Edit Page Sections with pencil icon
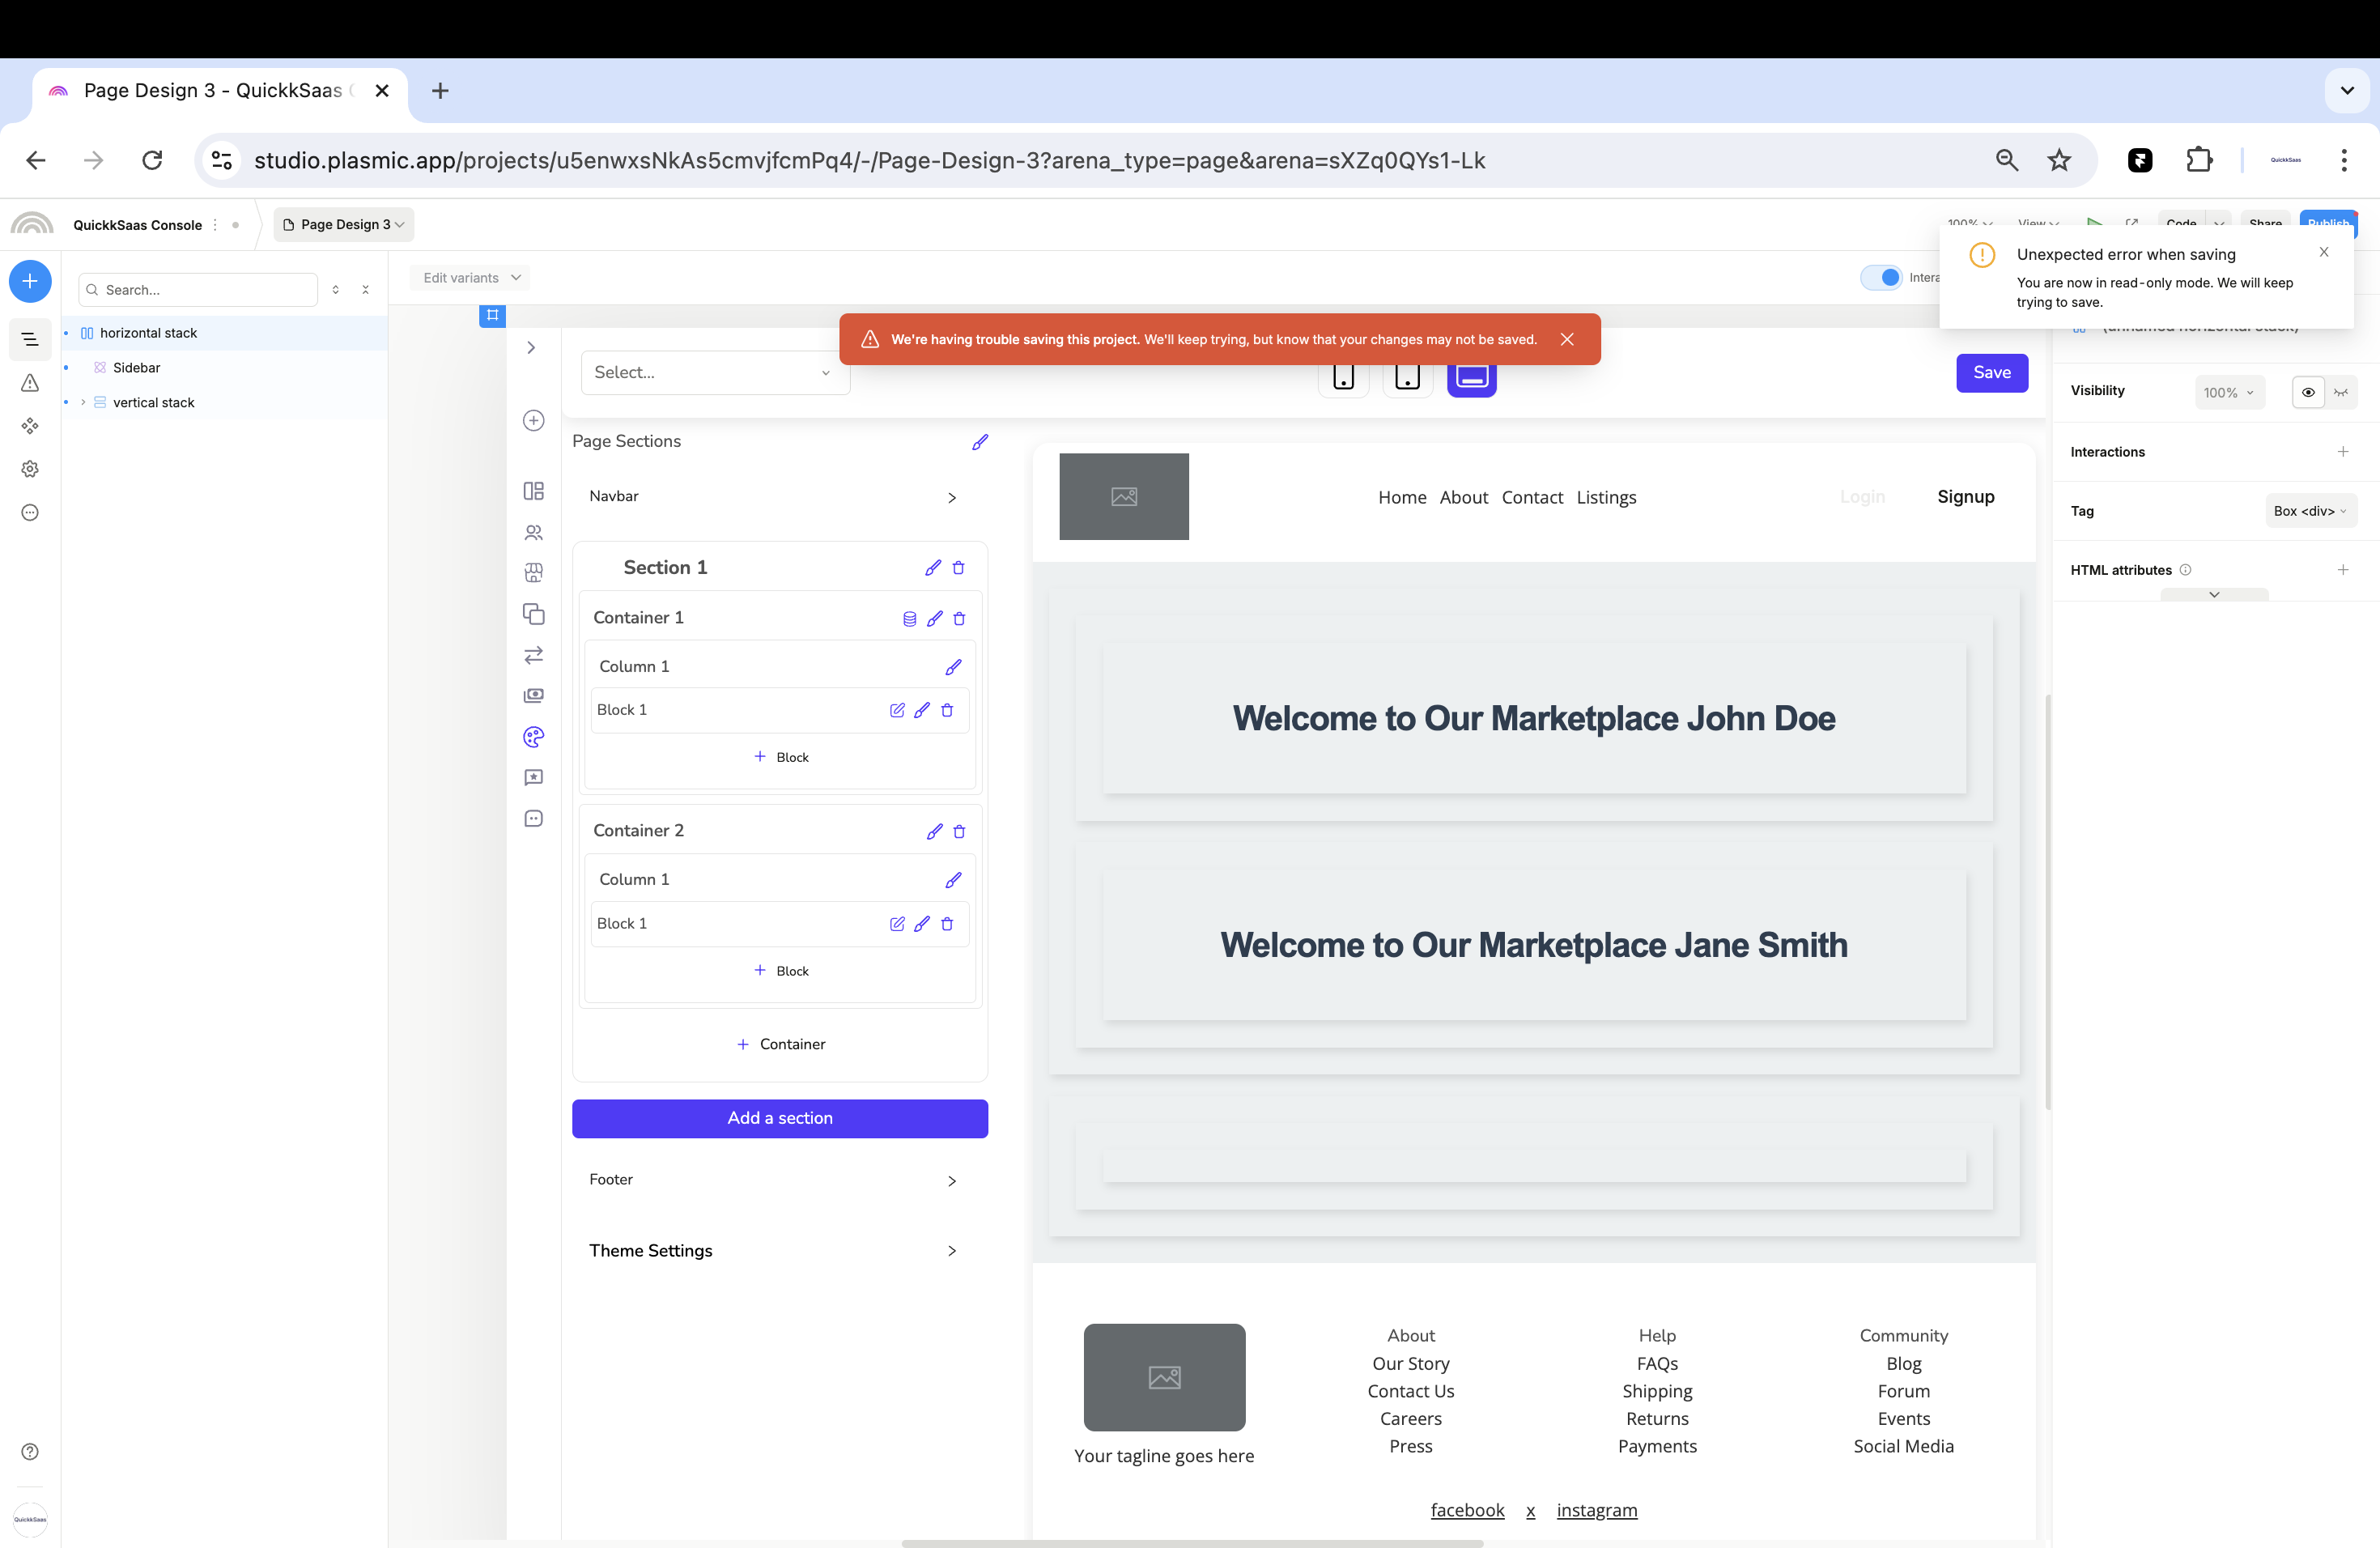The image size is (2380, 1548). point(979,442)
